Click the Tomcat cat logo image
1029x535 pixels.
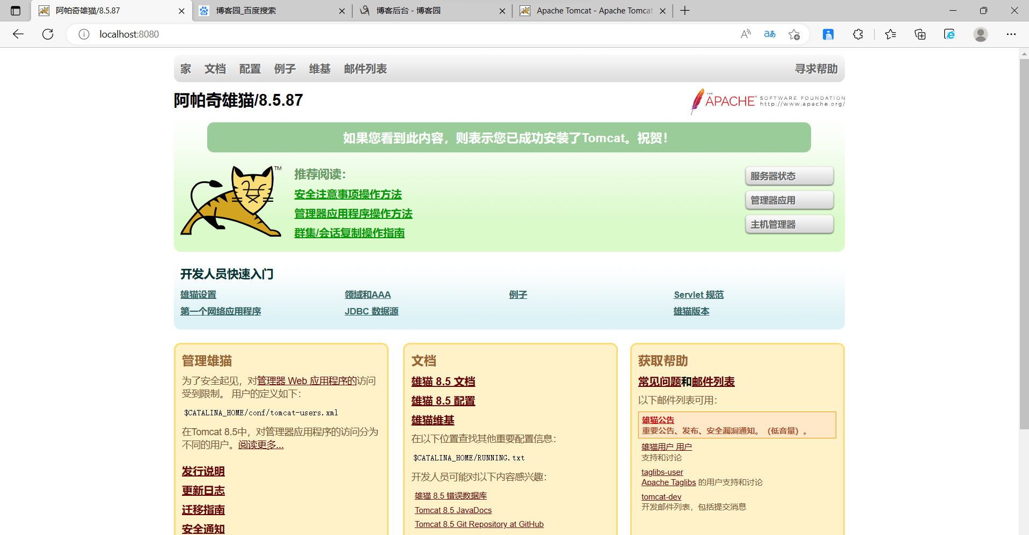pyautogui.click(x=231, y=201)
